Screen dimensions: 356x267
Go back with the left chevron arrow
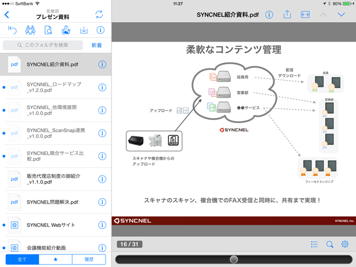pyautogui.click(x=7, y=15)
